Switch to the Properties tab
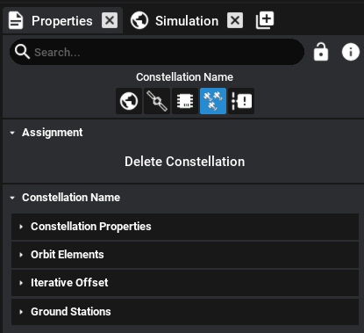 coord(61,21)
